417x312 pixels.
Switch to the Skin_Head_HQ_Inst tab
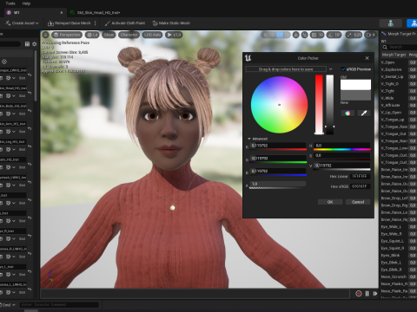[95, 13]
